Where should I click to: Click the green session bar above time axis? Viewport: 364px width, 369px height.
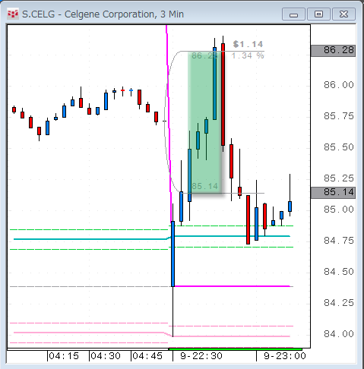click(x=236, y=349)
